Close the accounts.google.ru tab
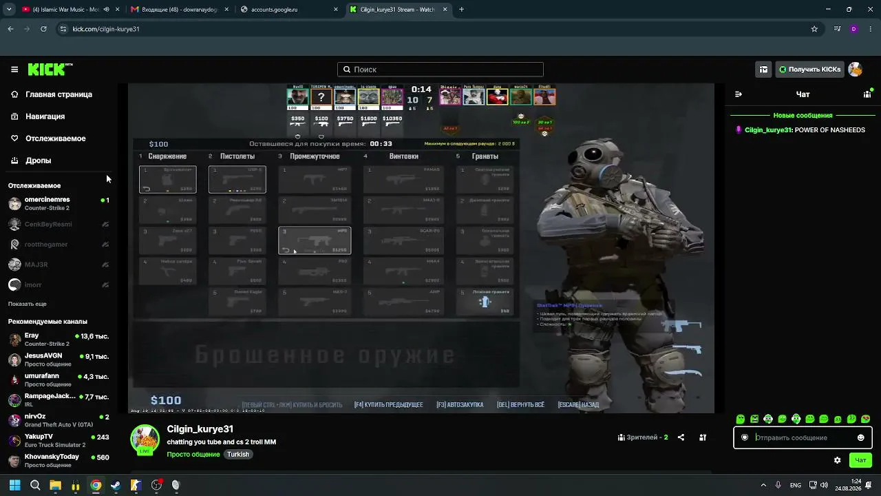This screenshot has height=496, width=881. (x=336, y=10)
